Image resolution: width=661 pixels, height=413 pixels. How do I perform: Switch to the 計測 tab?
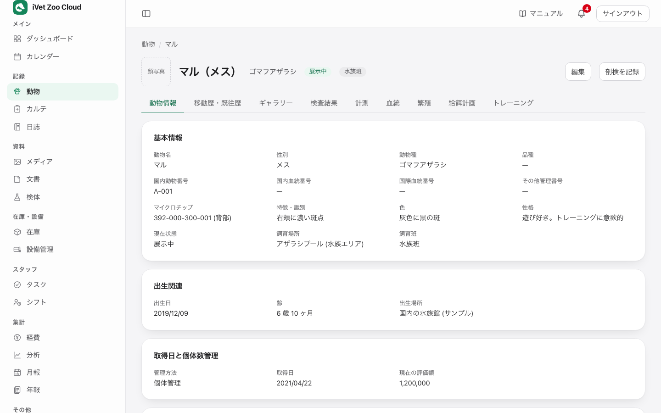[x=362, y=103]
